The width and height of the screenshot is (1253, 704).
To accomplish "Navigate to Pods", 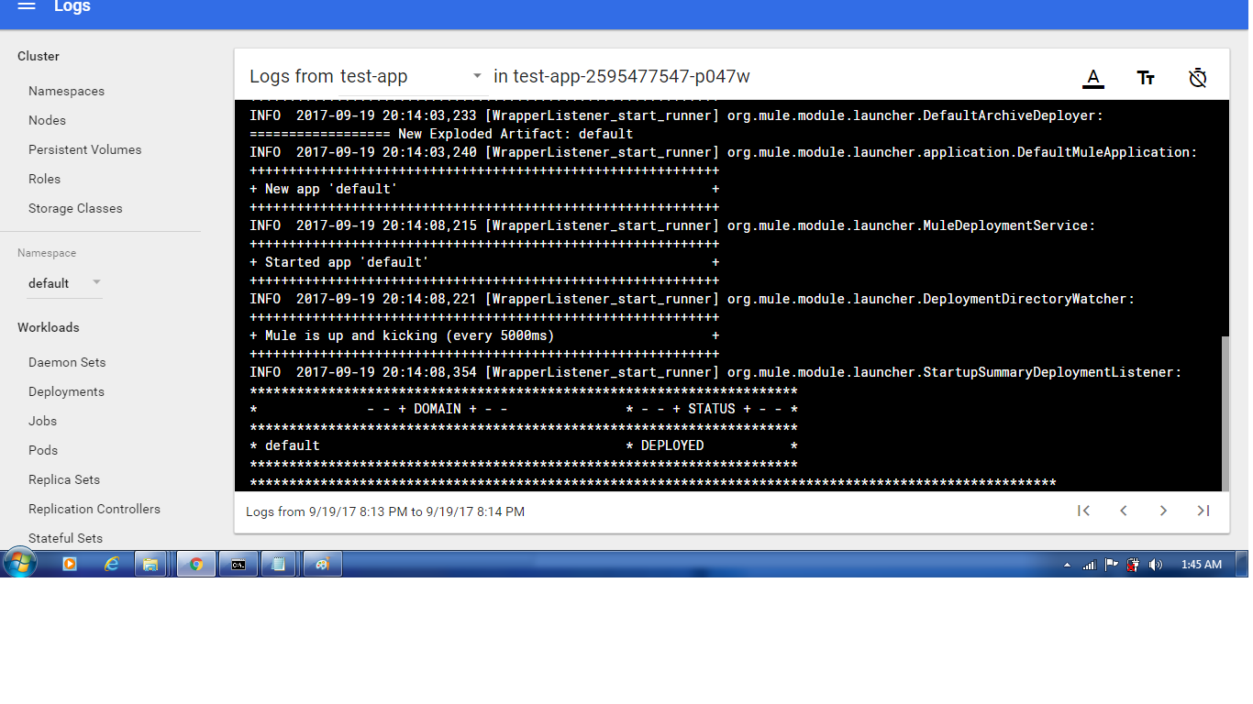I will [43, 450].
